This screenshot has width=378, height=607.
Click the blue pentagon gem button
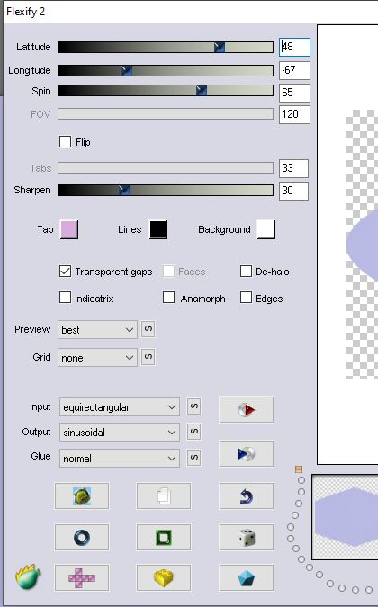coord(247,578)
